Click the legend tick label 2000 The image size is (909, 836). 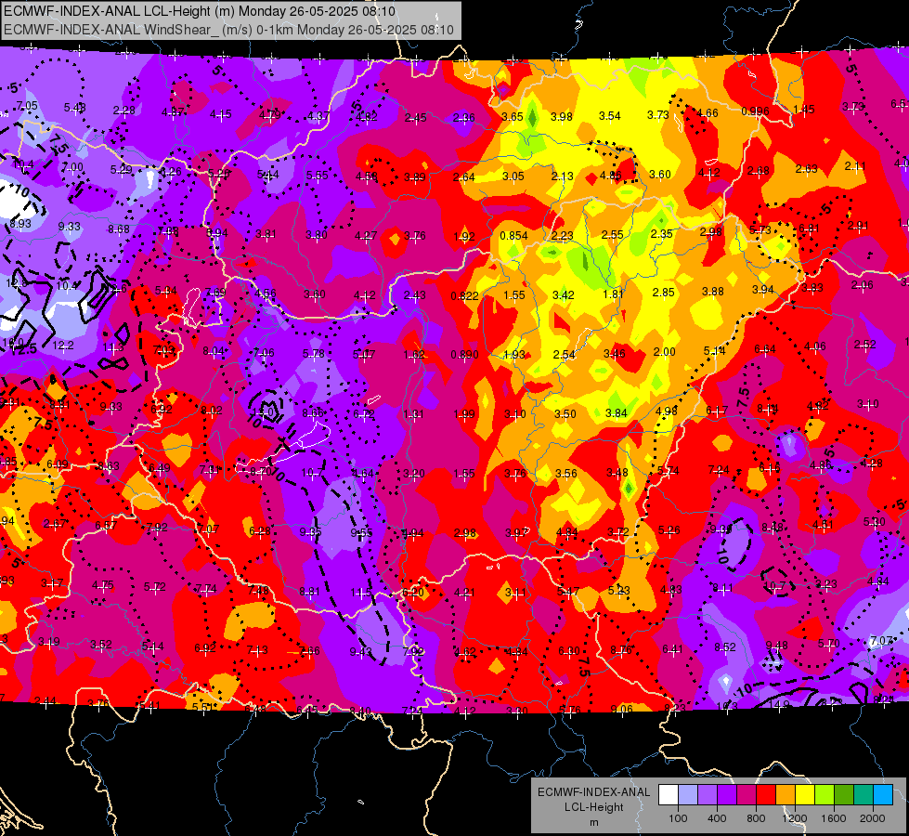coord(873,818)
